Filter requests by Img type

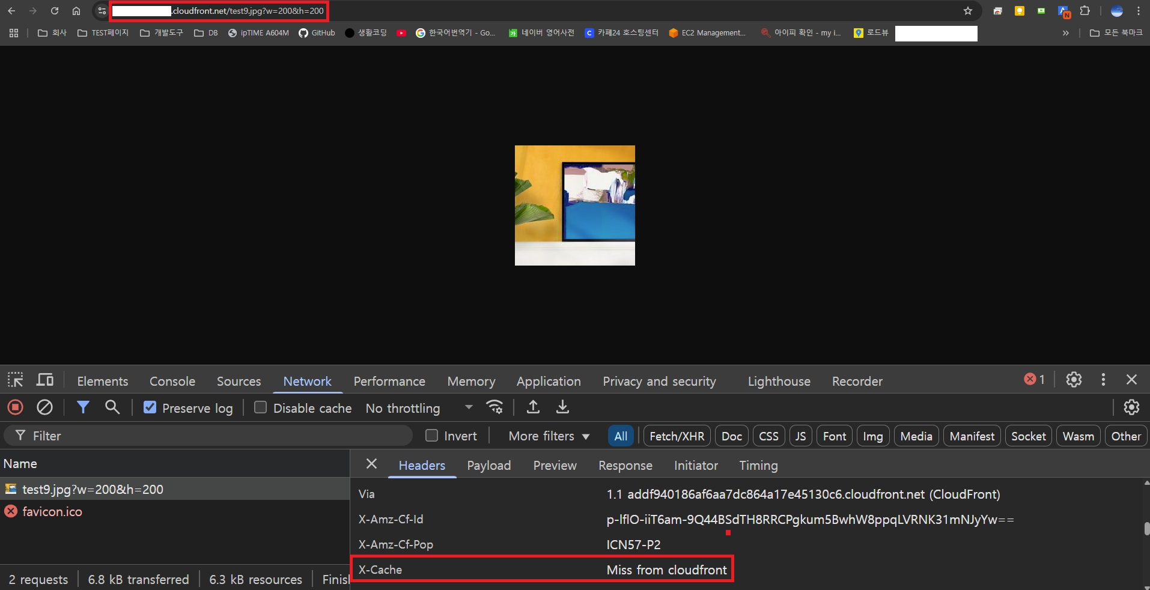click(x=872, y=436)
